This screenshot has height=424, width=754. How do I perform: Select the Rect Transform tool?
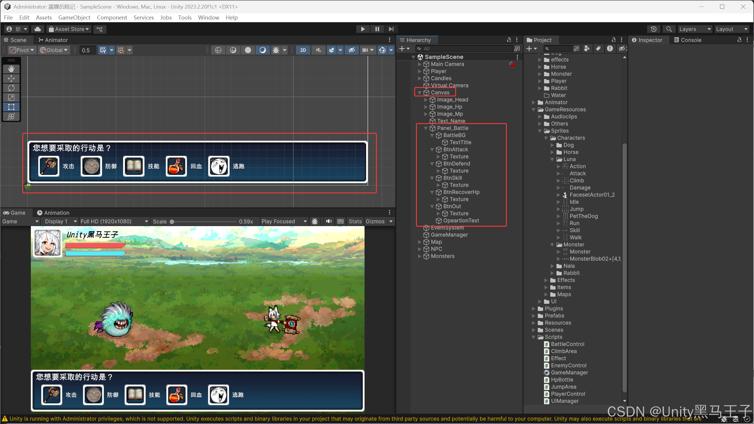tap(11, 107)
